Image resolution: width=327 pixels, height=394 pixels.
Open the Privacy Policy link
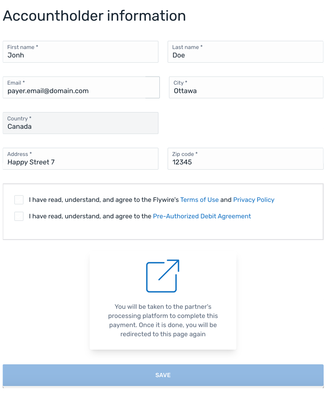254,200
